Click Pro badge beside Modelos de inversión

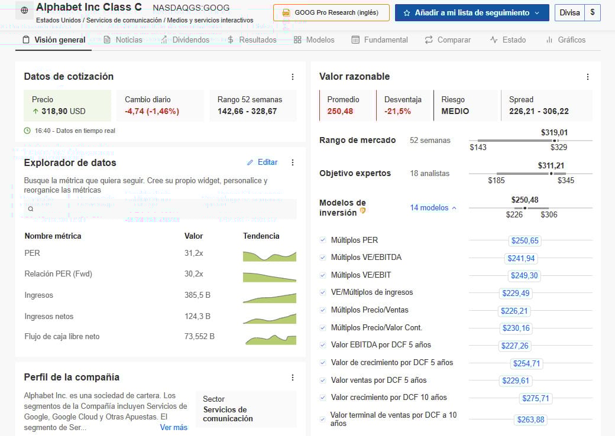coord(363,211)
